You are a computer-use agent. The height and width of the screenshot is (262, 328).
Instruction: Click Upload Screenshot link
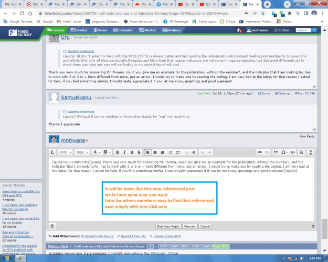(167, 236)
